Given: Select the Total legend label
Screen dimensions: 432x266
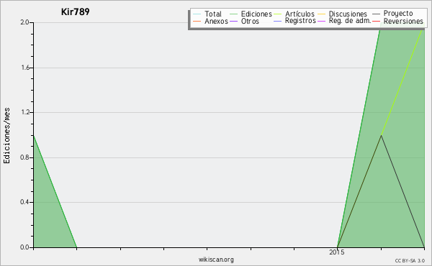Looking at the screenshot, I should 213,14.
